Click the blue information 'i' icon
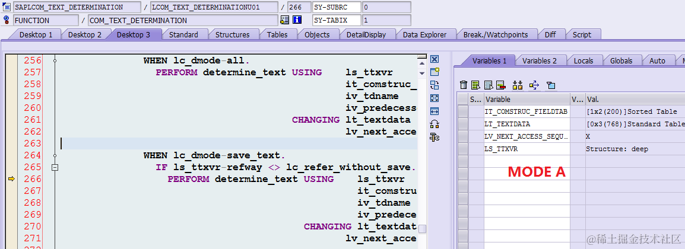 tap(297, 20)
